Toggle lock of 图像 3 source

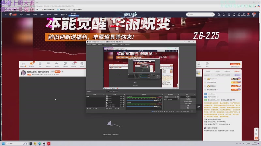[123, 96]
